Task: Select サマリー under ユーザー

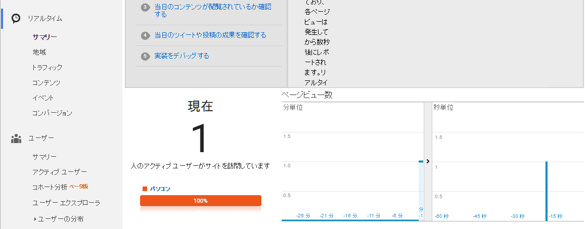Action: click(45, 157)
